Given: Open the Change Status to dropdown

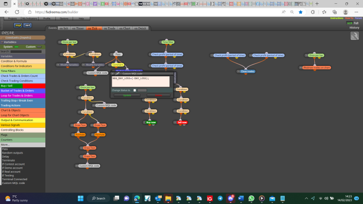Looking at the screenshot, I should point(142,91).
